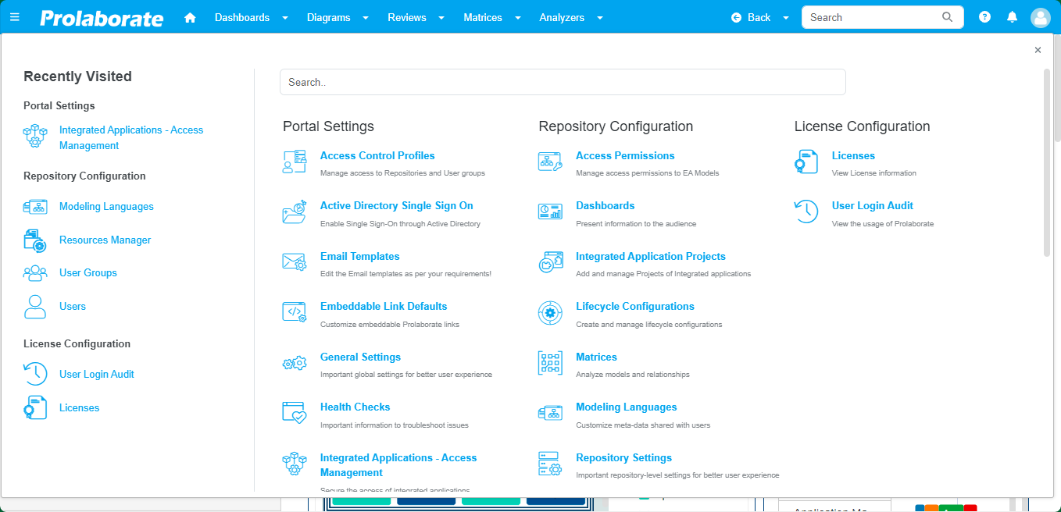
Task: Click the Integrated Applications icon under Recently Visited
Action: pyautogui.click(x=35, y=137)
